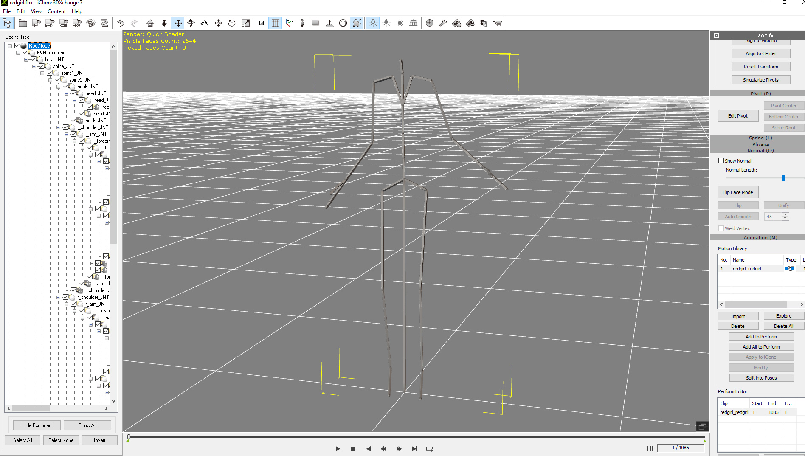This screenshot has height=456, width=805.
Task: Click the museum building icon
Action: tap(414, 23)
